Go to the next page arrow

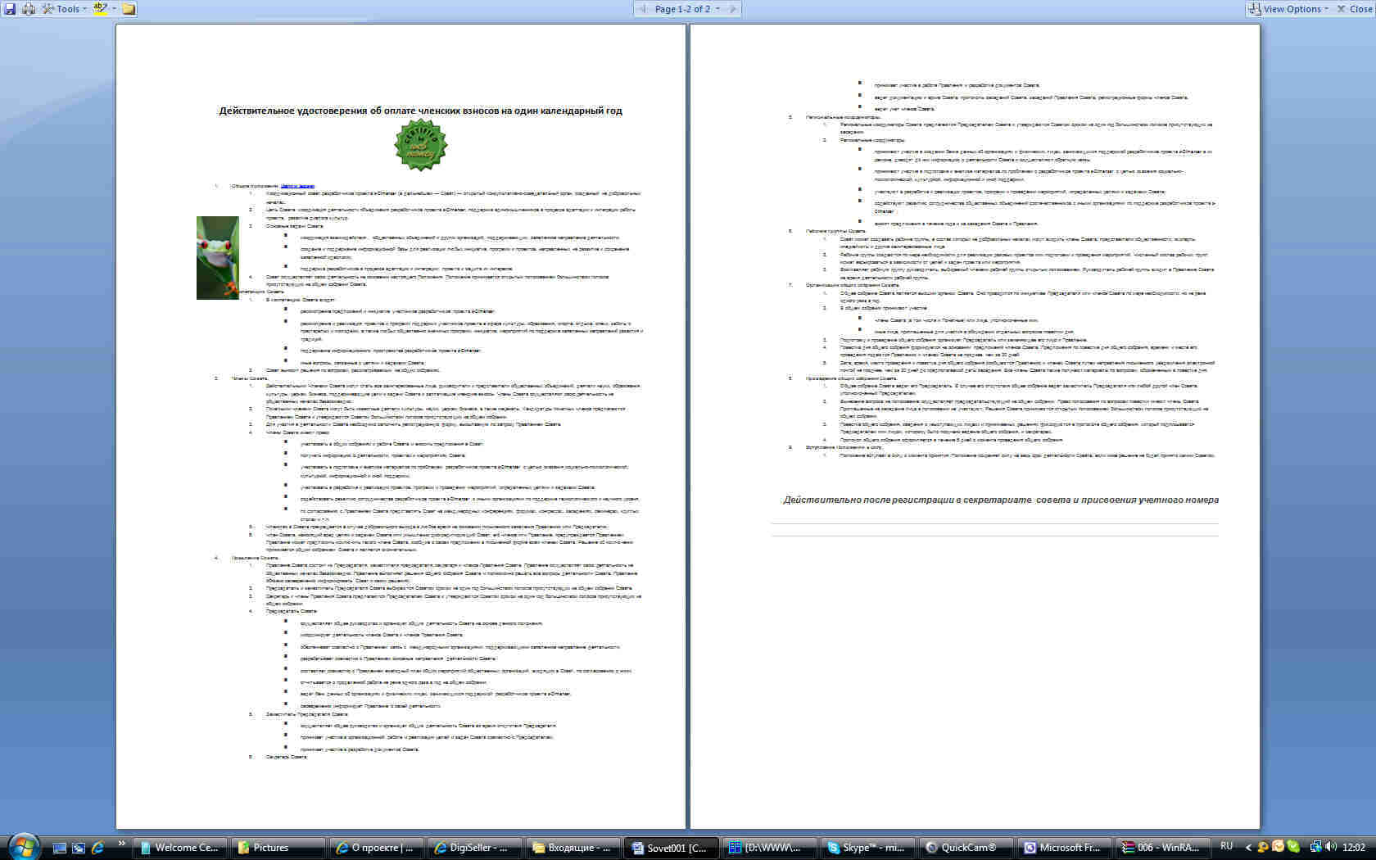(x=733, y=9)
